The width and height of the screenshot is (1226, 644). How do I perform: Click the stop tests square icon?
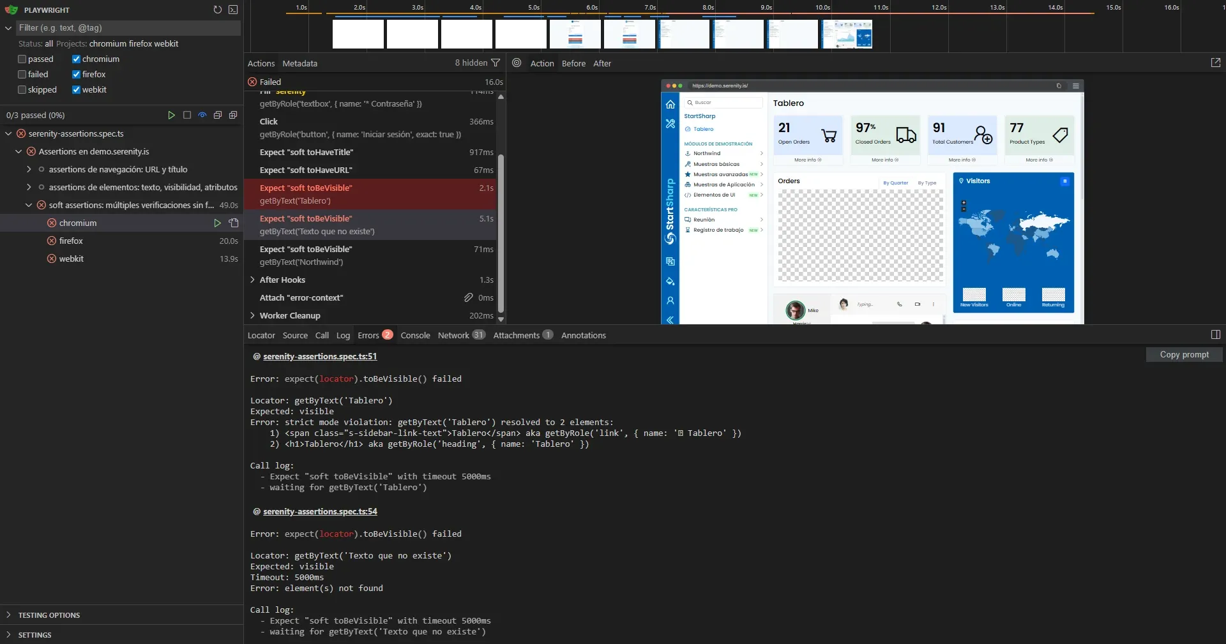(x=186, y=115)
